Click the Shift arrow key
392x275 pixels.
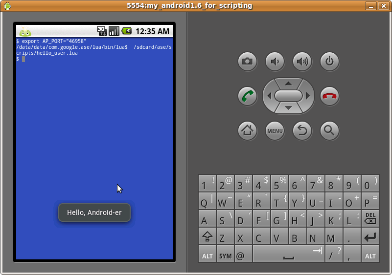pos(207,236)
